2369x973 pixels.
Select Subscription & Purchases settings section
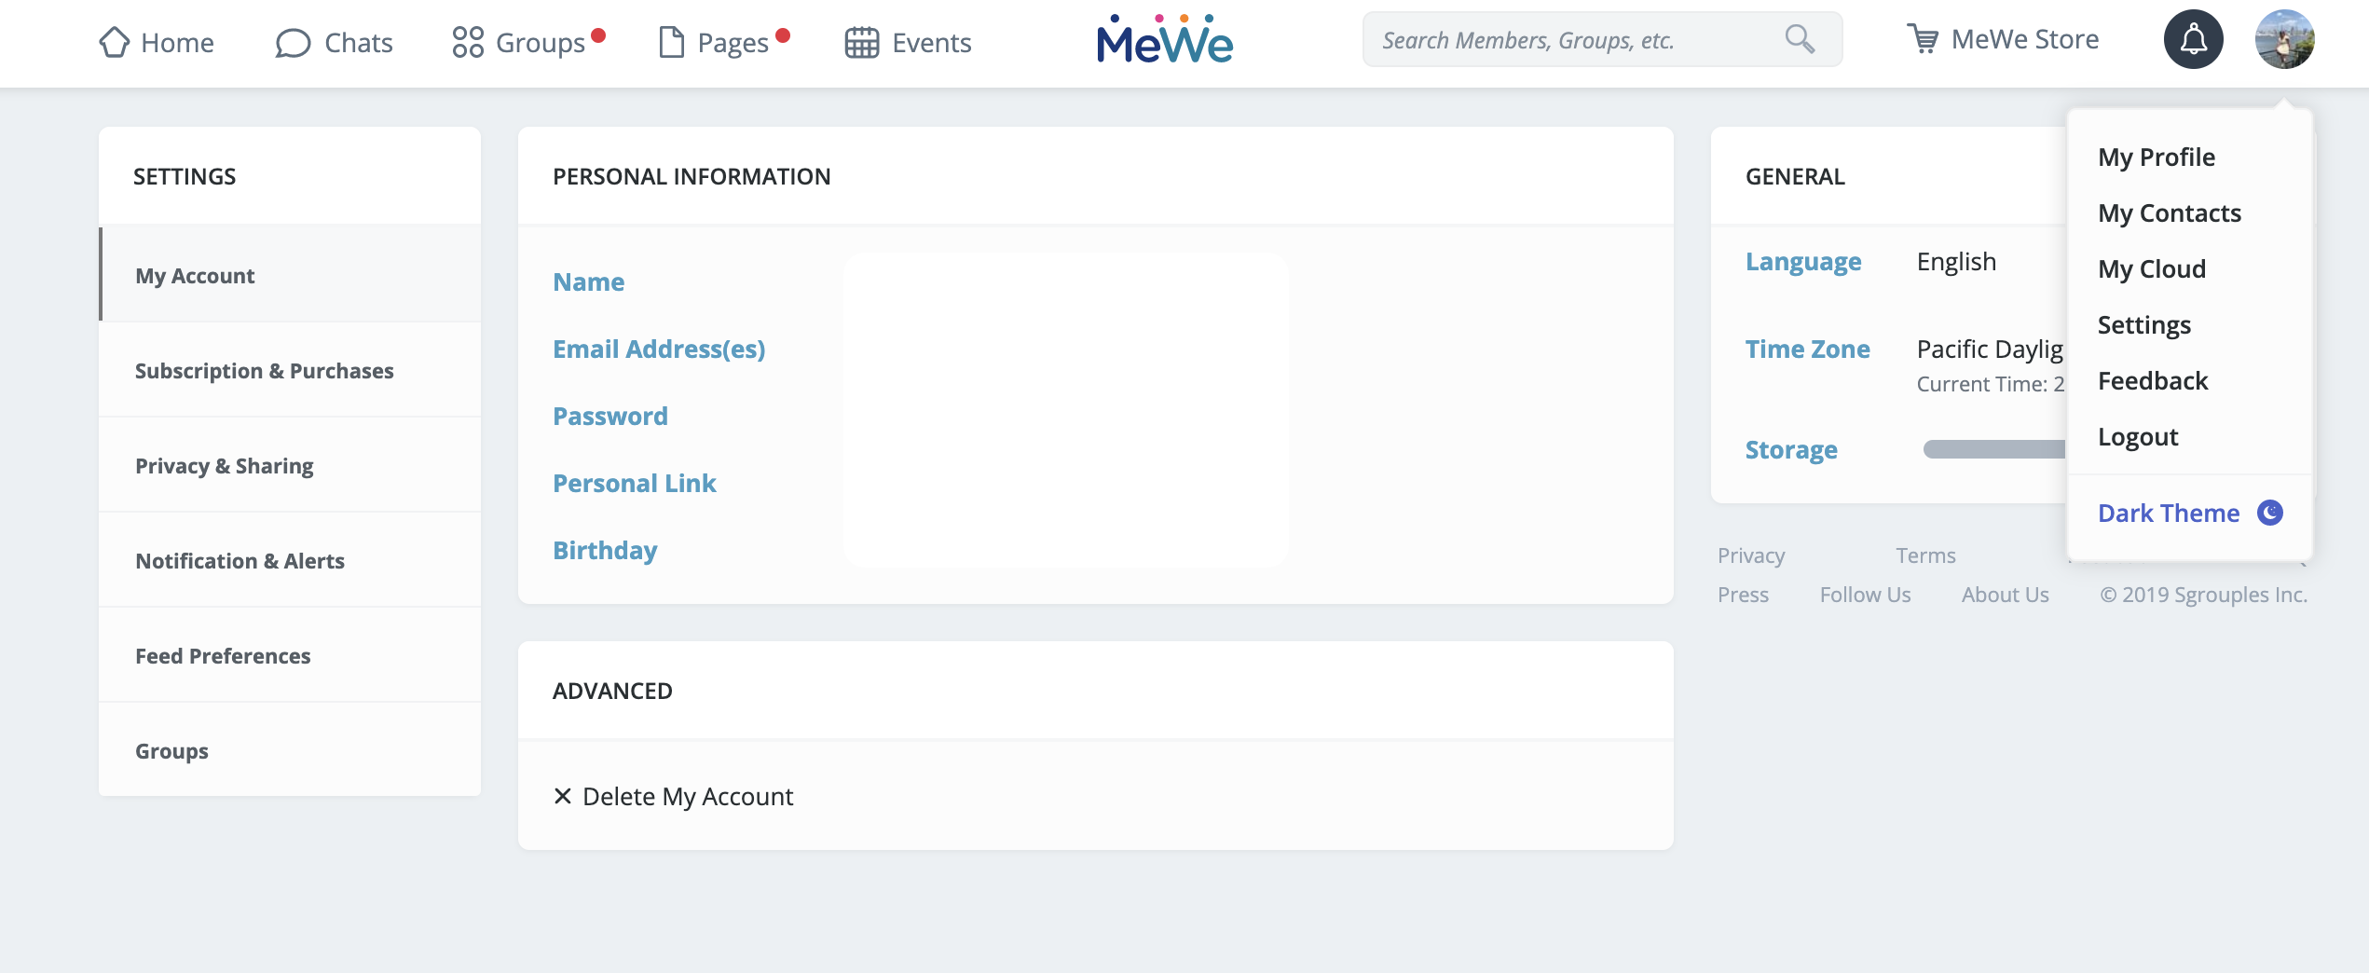(x=290, y=370)
